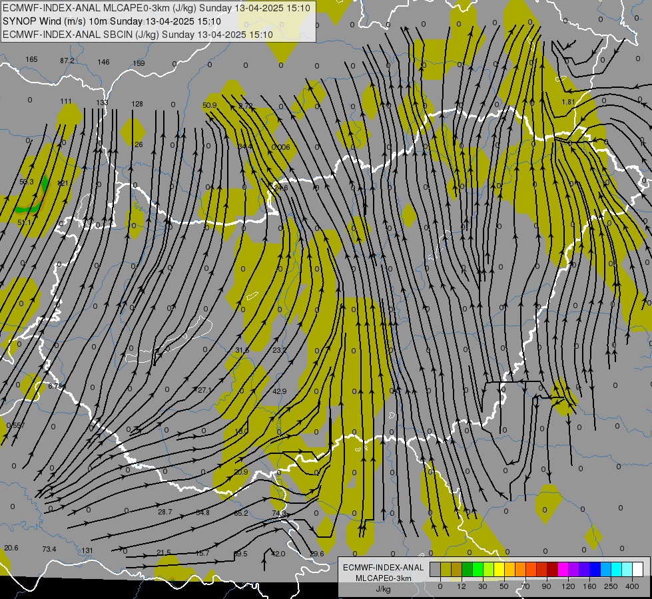The width and height of the screenshot is (652, 599).
Task: Click the map value 74.3
Action: (279, 514)
